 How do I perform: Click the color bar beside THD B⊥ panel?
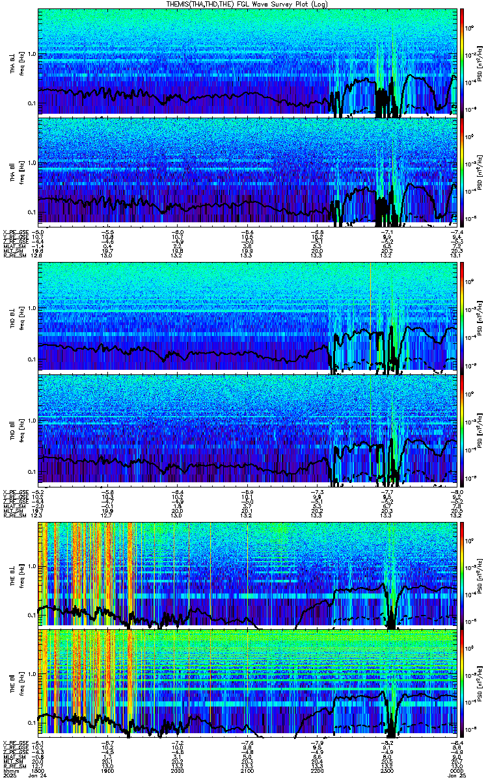(462, 318)
